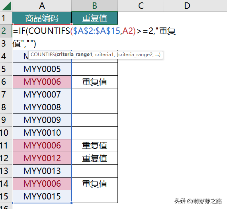Select empty cell B13 beside MYY0013
227x209 pixels.
click(x=95, y=171)
